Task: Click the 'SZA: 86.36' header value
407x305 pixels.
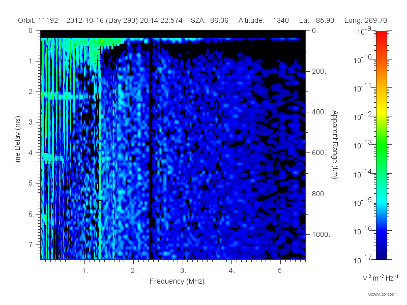Action: 210,20
